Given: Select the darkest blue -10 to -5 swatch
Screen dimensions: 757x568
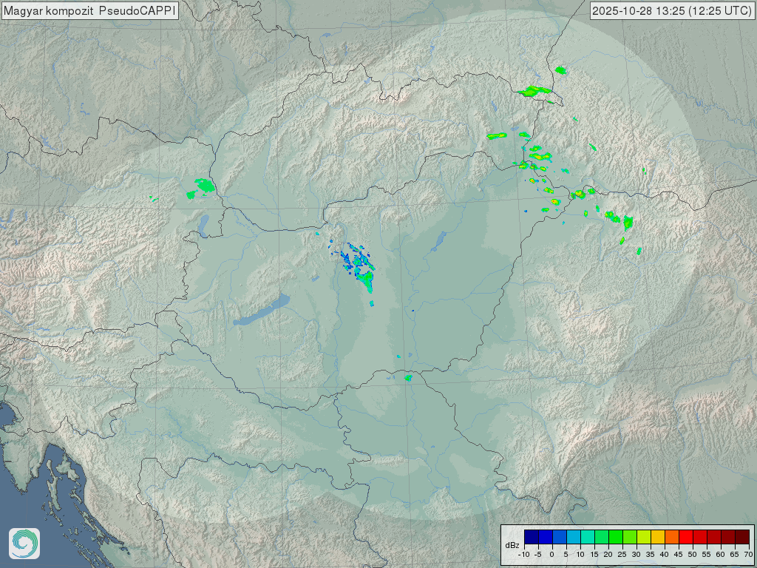Looking at the screenshot, I should (x=531, y=537).
